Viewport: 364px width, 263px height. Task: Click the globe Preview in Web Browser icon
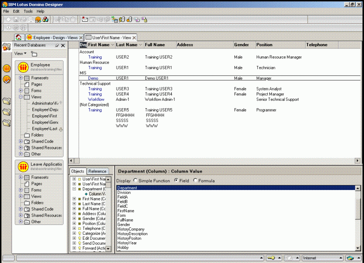(38, 20)
